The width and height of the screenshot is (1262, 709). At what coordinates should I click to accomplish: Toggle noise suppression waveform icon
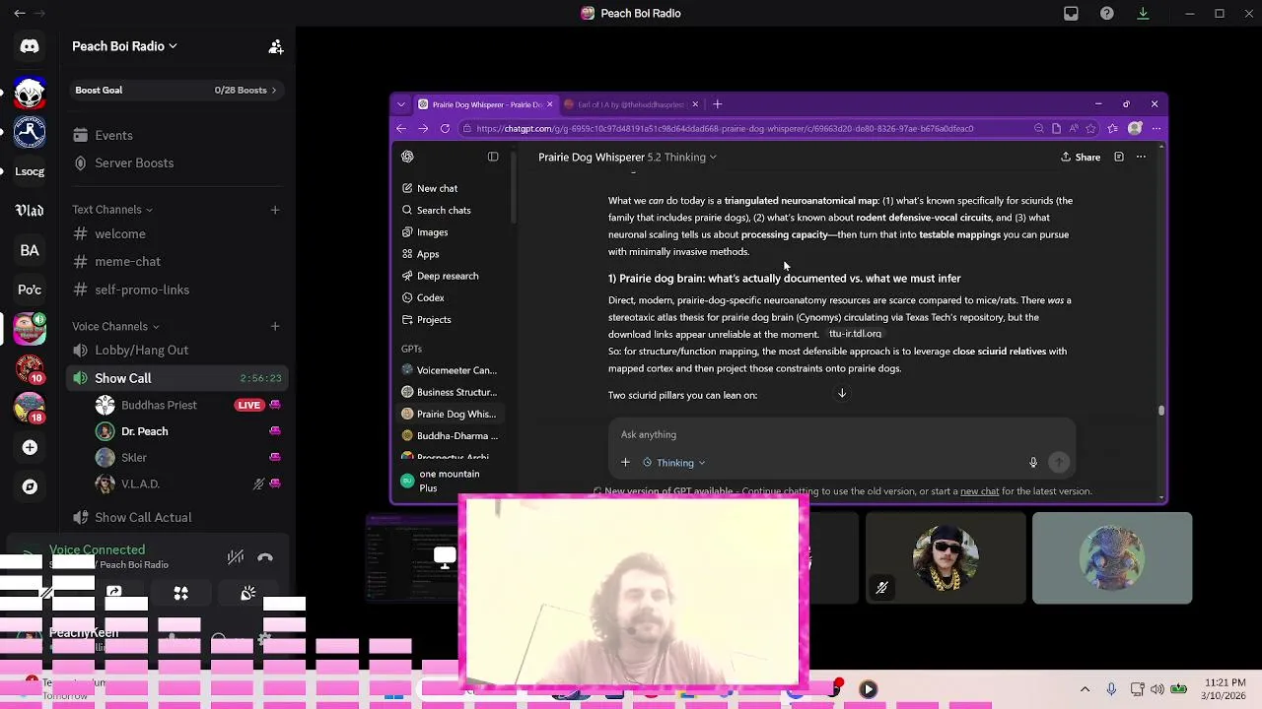(235, 557)
